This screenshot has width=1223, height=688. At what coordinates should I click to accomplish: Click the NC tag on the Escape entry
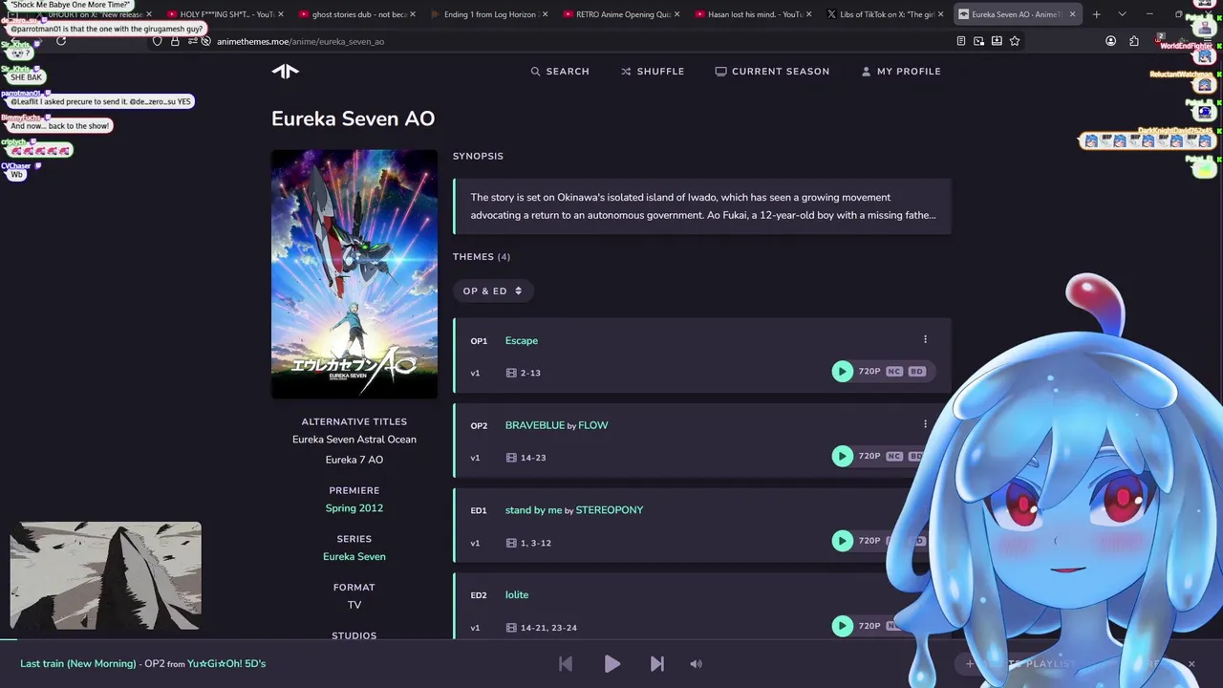[x=894, y=371]
